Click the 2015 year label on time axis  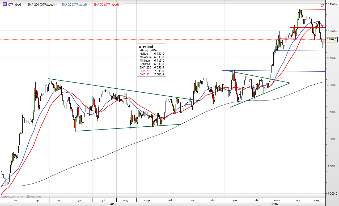click(x=113, y=204)
